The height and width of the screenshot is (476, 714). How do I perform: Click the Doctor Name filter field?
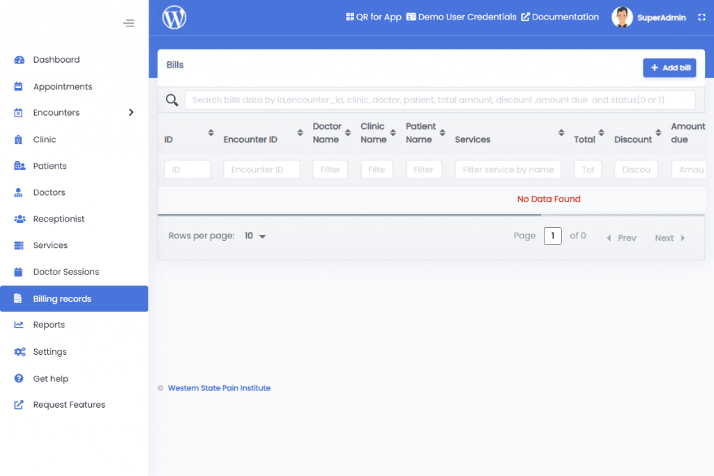[330, 169]
